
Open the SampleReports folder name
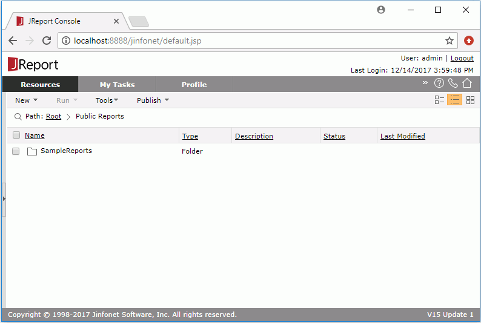coord(66,151)
